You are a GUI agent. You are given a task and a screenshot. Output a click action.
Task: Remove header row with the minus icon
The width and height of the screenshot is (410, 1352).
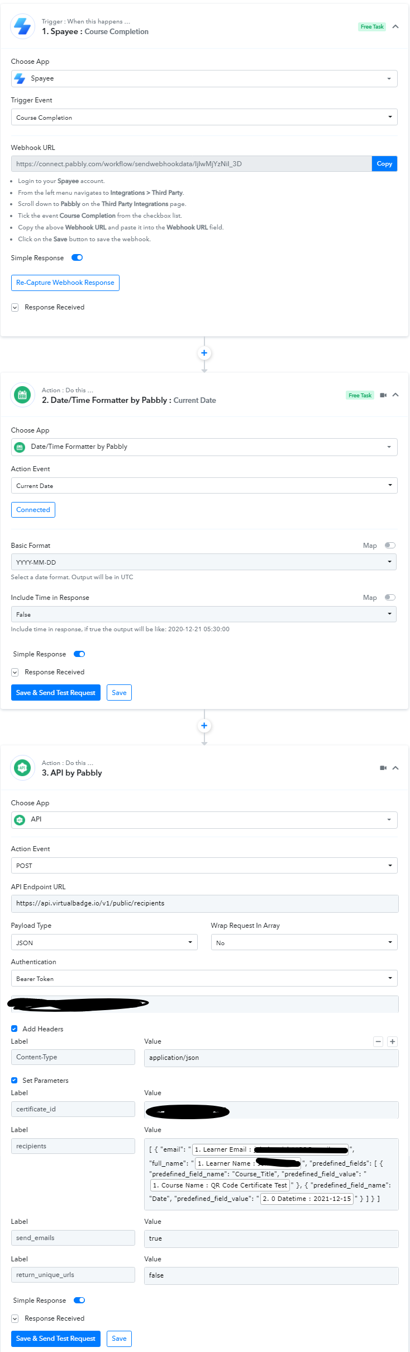coord(378,1041)
